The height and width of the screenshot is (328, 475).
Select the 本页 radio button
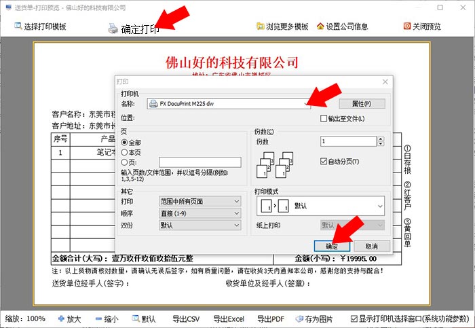[x=124, y=152]
